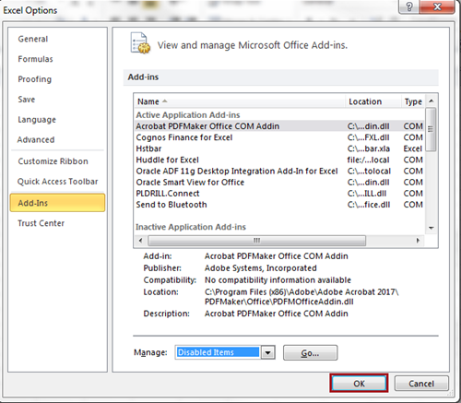Click the Name column sort arrow

(165, 101)
